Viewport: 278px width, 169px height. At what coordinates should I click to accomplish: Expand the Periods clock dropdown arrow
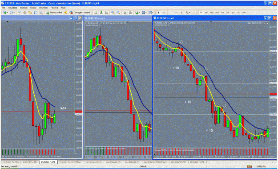(146, 12)
